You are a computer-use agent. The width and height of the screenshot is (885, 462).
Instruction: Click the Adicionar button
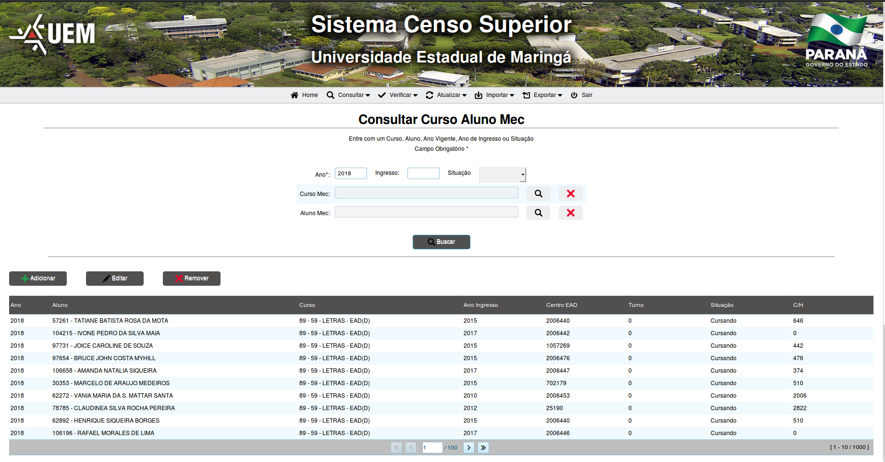click(37, 278)
